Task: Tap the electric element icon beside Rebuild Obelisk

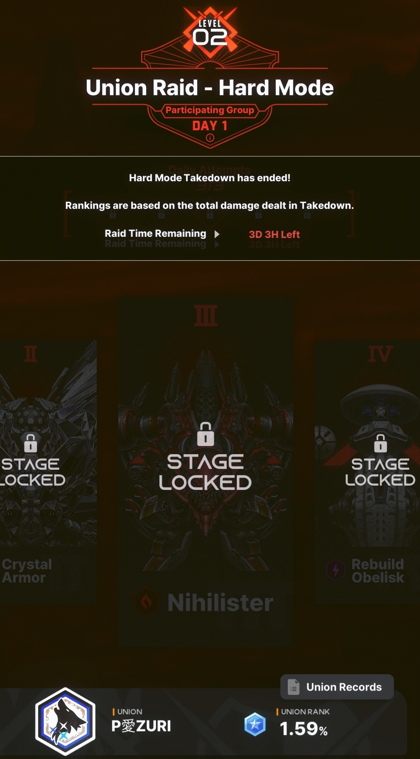Action: pyautogui.click(x=336, y=570)
